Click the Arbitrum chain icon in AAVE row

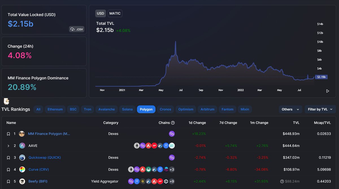160,146
